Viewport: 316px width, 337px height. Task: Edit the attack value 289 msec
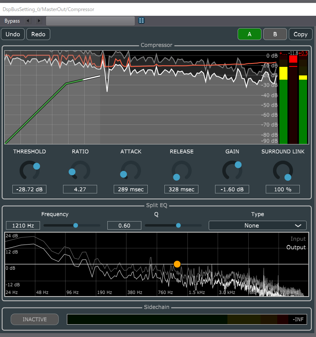131,189
